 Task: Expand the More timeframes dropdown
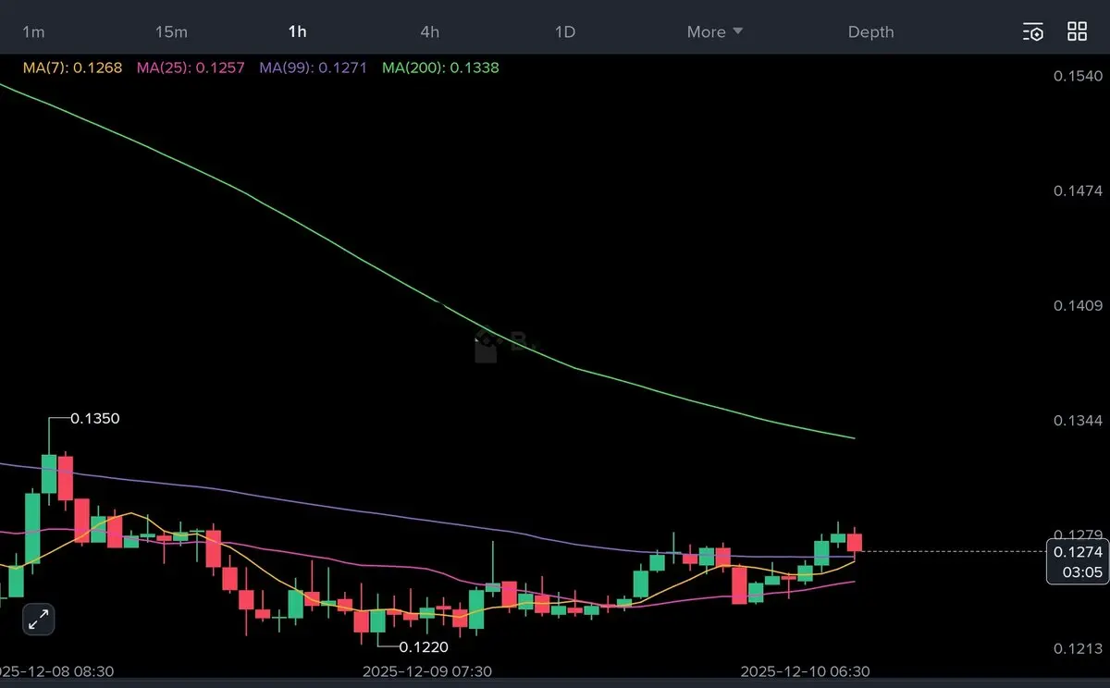715,31
